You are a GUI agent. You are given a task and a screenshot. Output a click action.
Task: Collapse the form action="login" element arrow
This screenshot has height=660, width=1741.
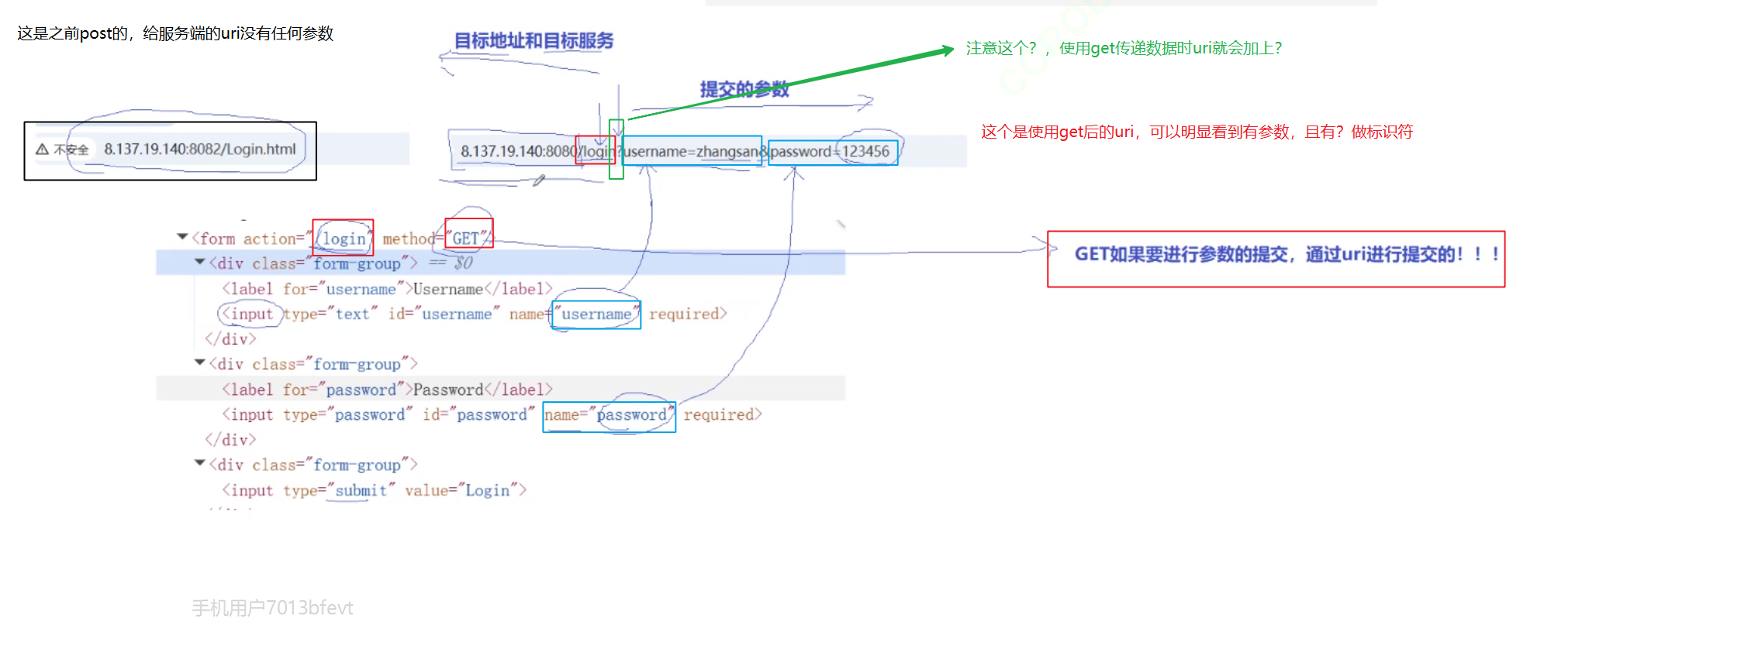[x=182, y=237]
